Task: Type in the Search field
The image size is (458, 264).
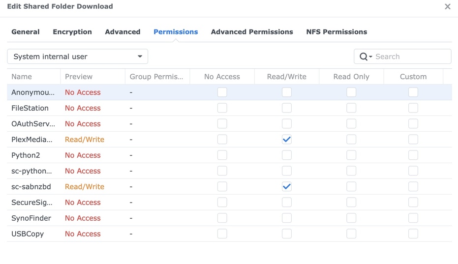Action: coord(411,57)
